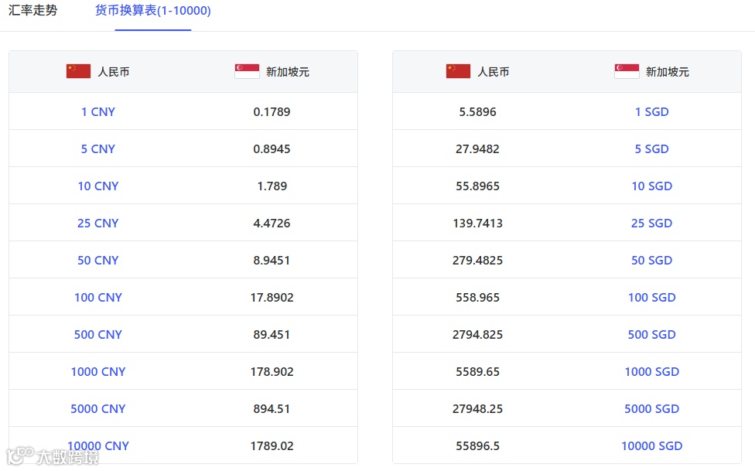Open the 5000 CNY conversion link

[98, 408]
